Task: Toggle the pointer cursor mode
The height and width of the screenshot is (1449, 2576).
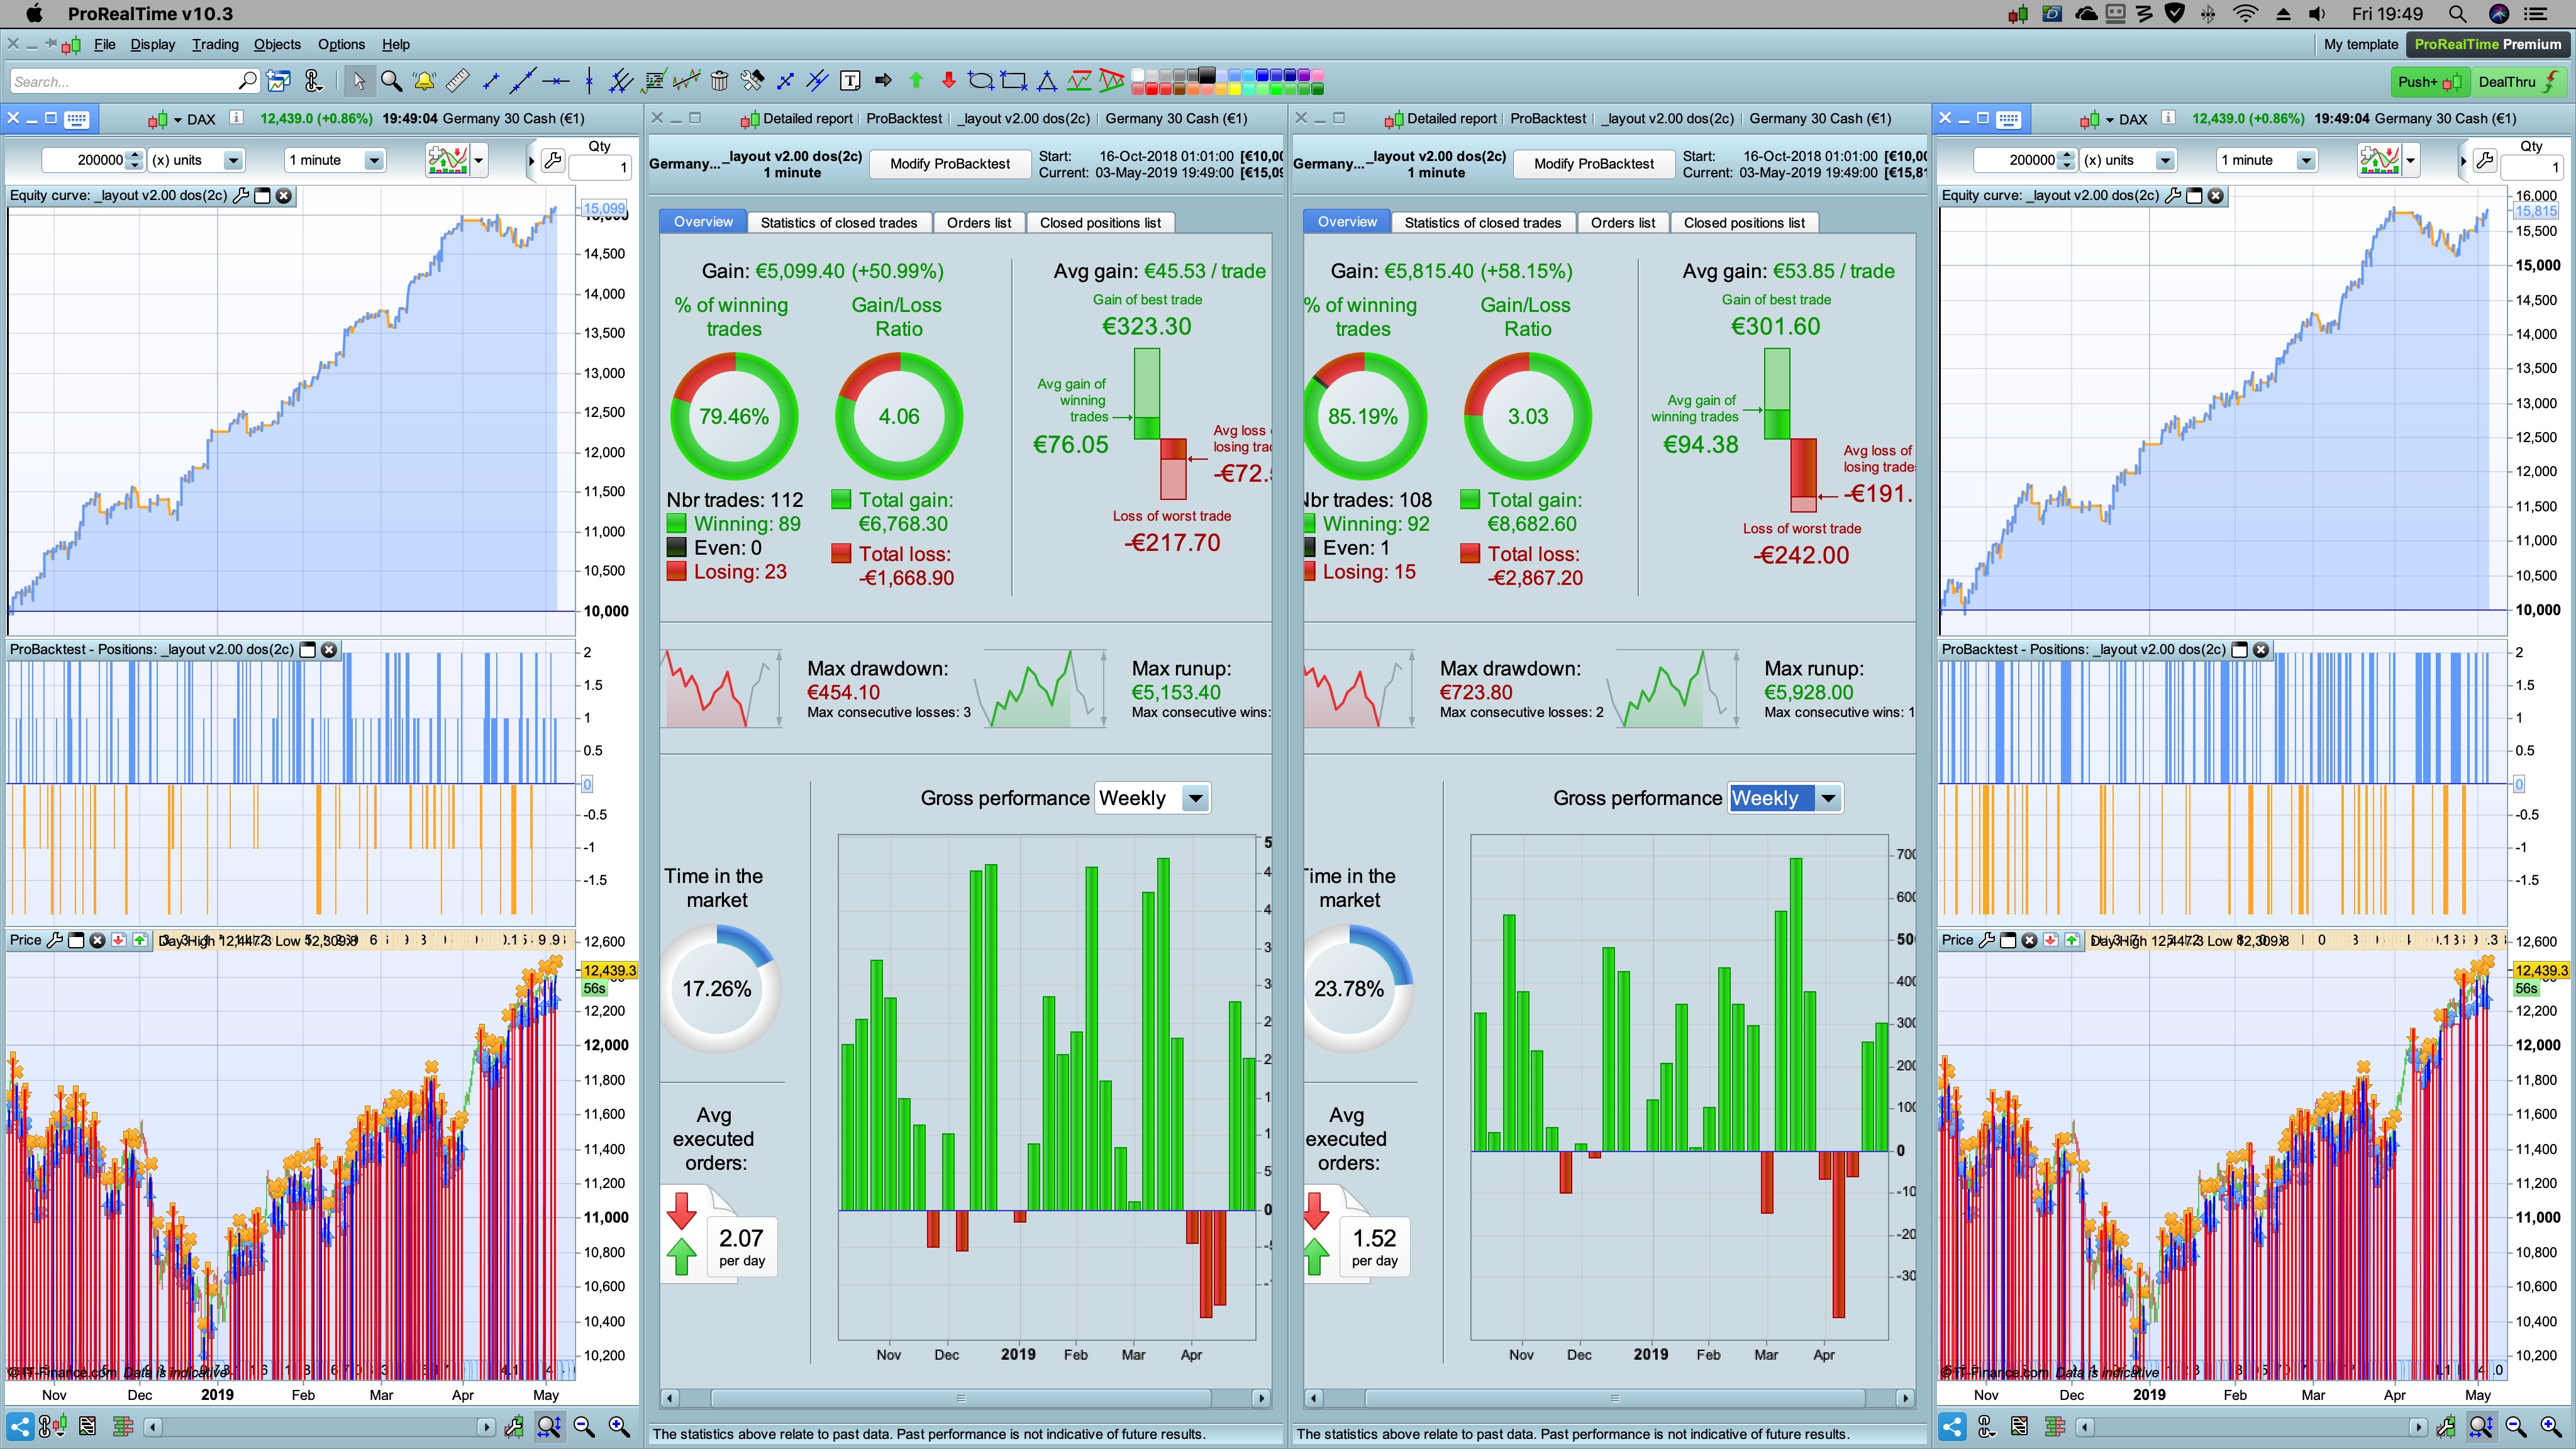Action: (359, 82)
